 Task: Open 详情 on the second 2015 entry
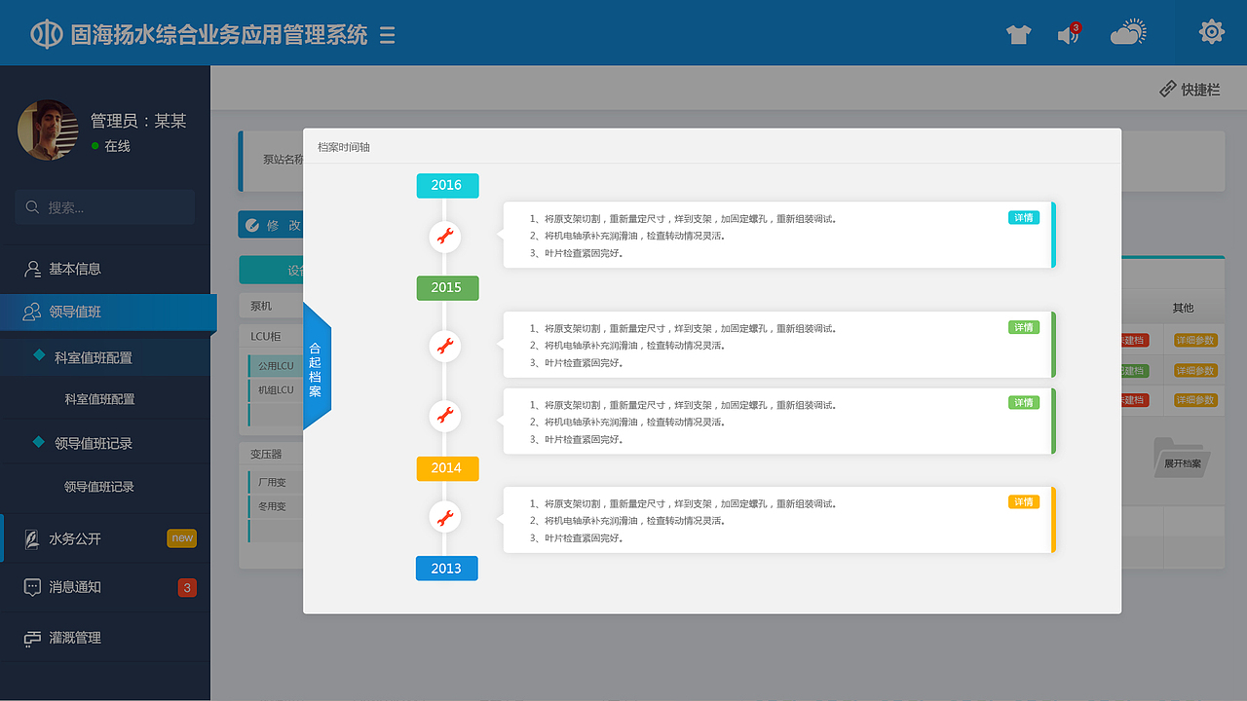(x=1023, y=402)
